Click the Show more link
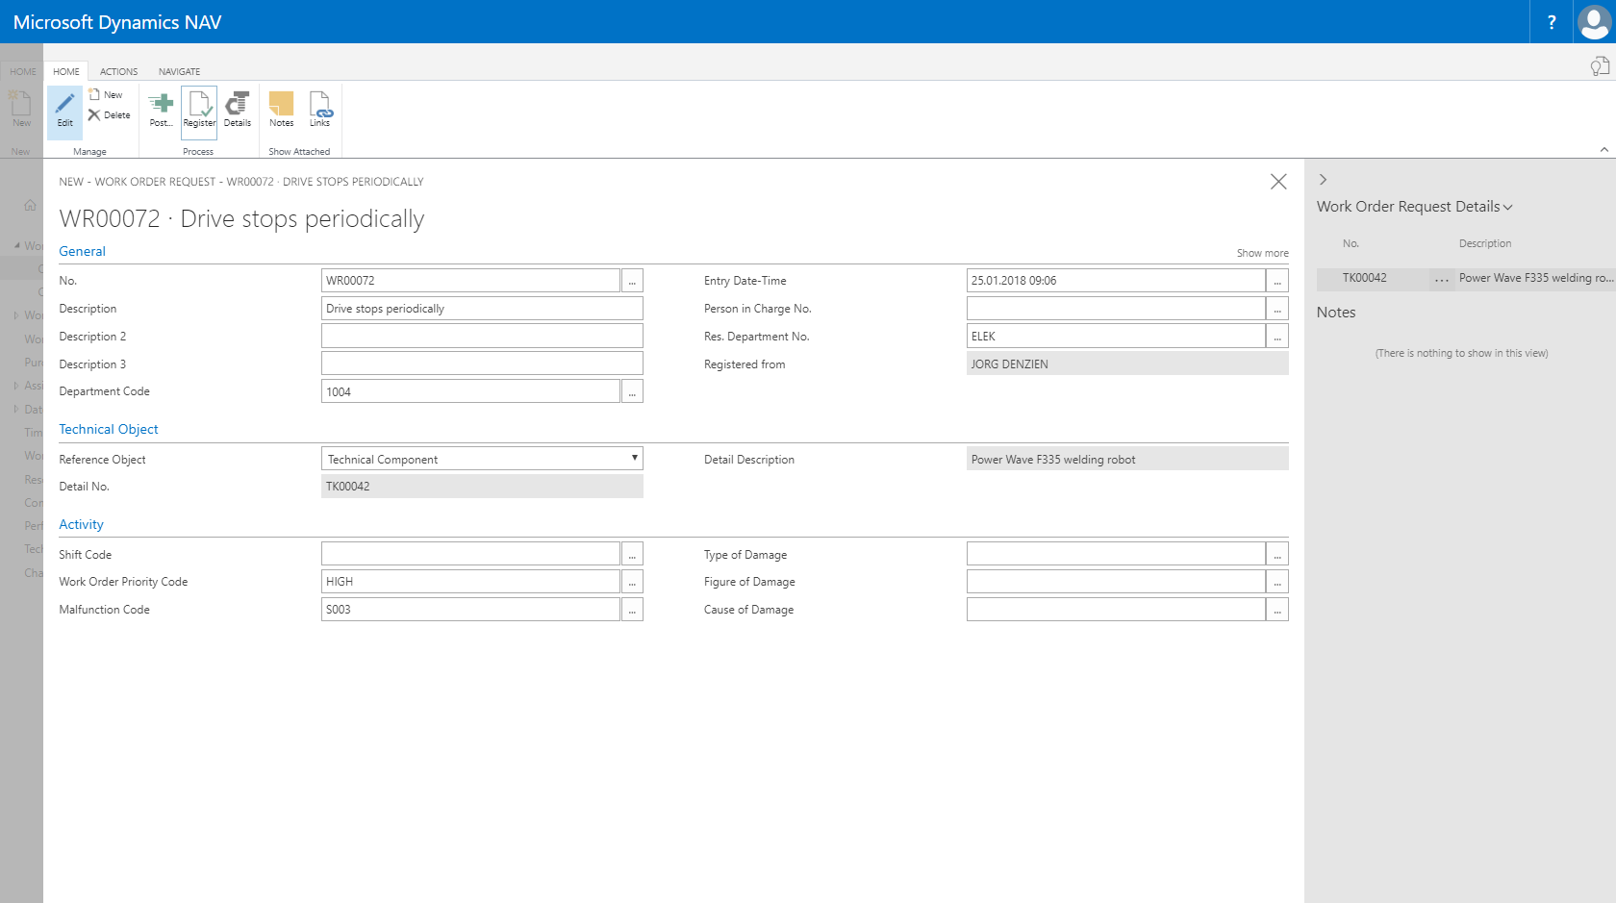 1262,252
